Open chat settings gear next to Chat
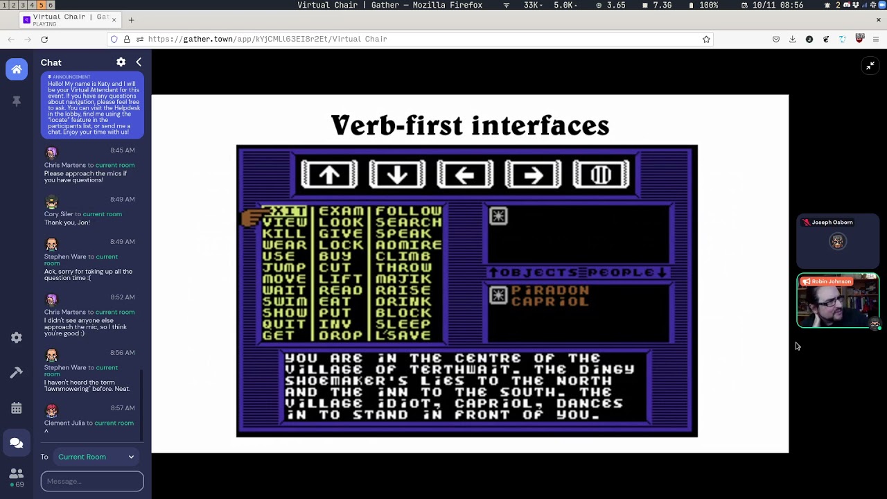 [x=121, y=62]
